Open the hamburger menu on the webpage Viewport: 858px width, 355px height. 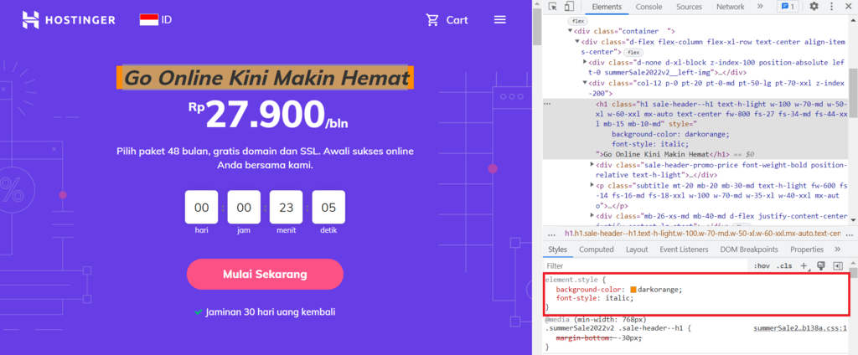pyautogui.click(x=499, y=20)
